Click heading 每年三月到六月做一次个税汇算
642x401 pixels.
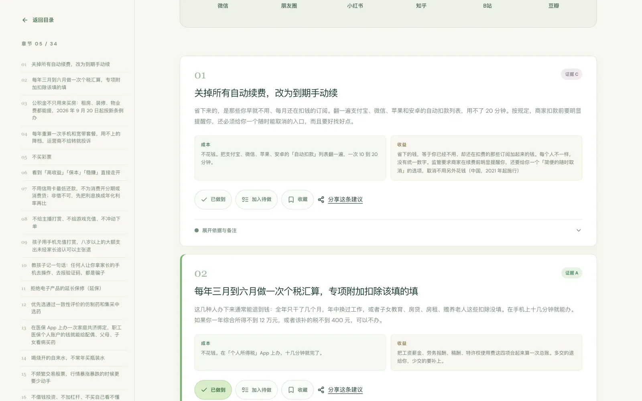tap(306, 291)
